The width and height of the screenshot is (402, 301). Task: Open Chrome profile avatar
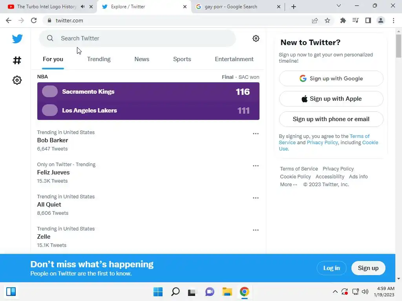[x=381, y=20]
